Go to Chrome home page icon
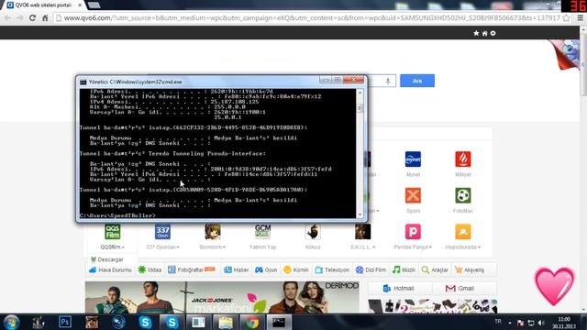The width and height of the screenshot is (587, 330). click(45, 17)
